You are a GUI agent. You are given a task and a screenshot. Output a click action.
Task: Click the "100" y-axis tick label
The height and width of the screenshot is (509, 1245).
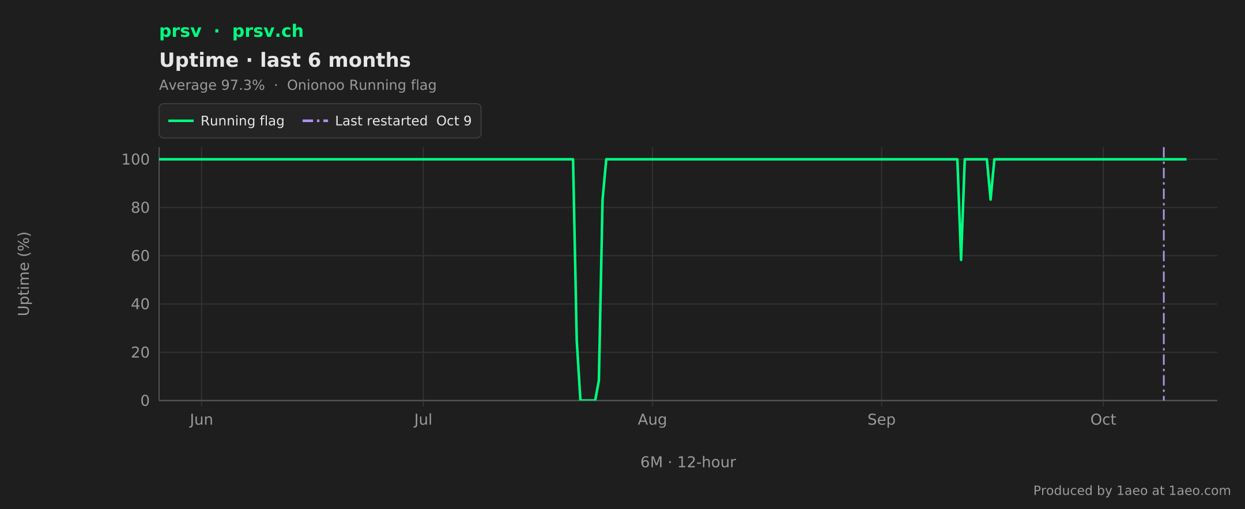(x=135, y=159)
